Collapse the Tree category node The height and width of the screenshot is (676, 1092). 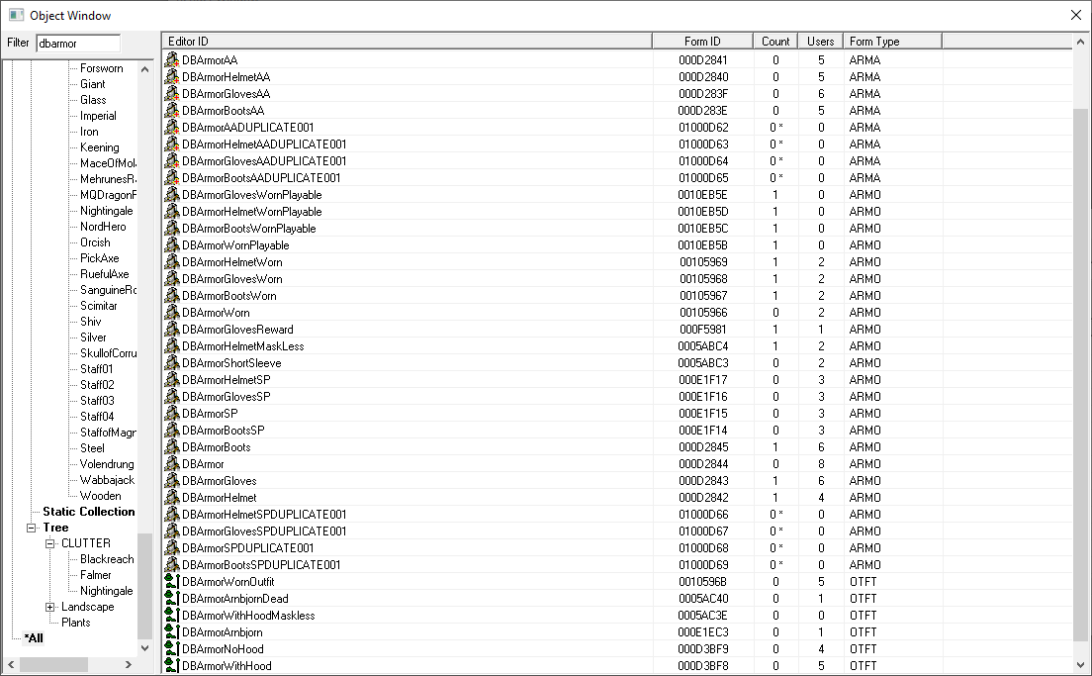(32, 528)
